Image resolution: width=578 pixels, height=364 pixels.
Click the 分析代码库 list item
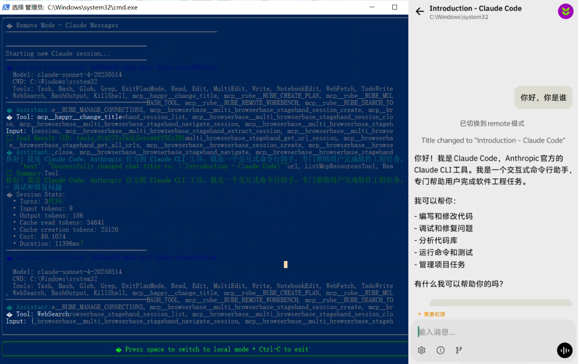point(436,240)
